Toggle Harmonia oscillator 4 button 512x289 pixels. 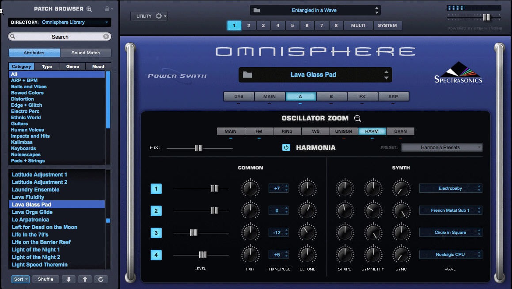(156, 255)
